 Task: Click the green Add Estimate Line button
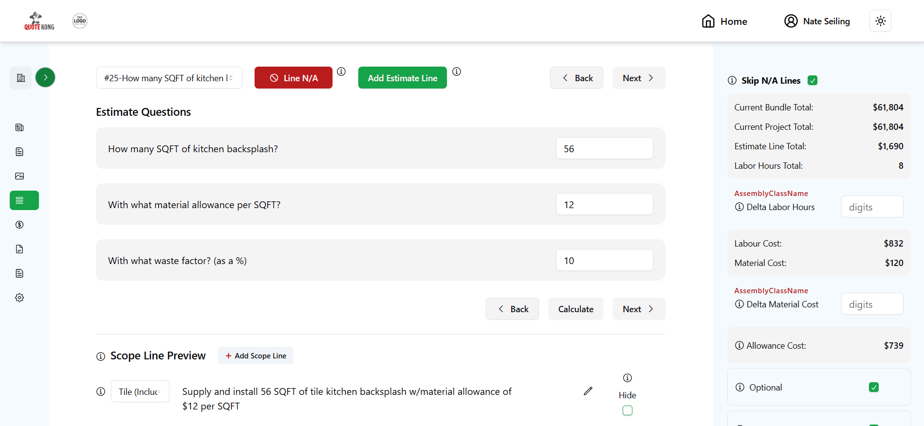[403, 78]
